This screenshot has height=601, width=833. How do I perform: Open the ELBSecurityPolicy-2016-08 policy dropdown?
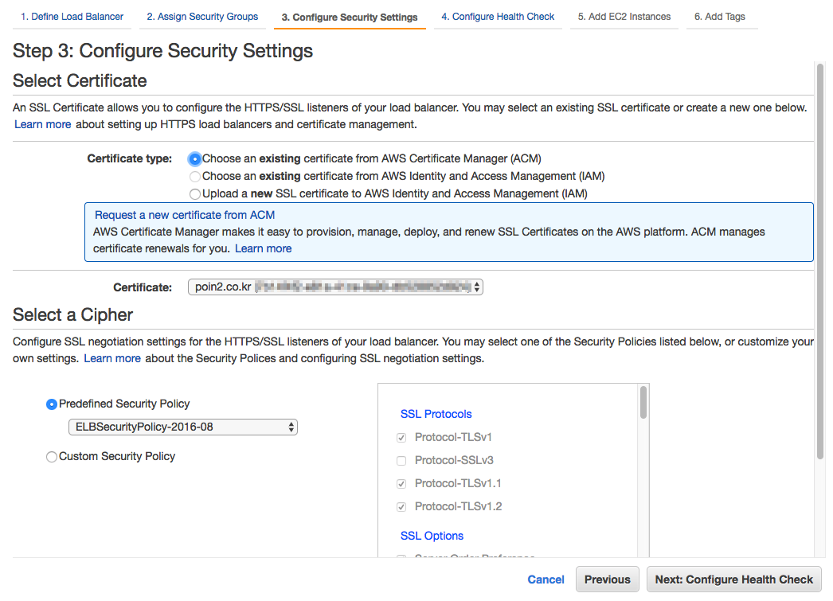[x=182, y=427]
